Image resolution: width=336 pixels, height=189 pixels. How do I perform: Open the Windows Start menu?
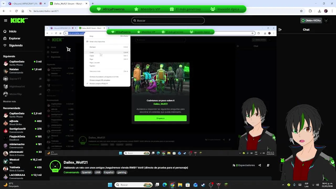pyautogui.click(x=110, y=185)
